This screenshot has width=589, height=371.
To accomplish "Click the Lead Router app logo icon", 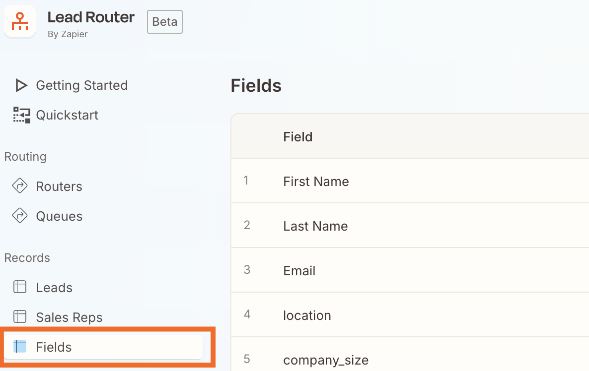I will coord(20,21).
